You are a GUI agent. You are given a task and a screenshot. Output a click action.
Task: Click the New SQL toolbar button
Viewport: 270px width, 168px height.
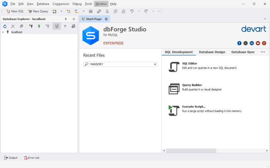[15, 11]
